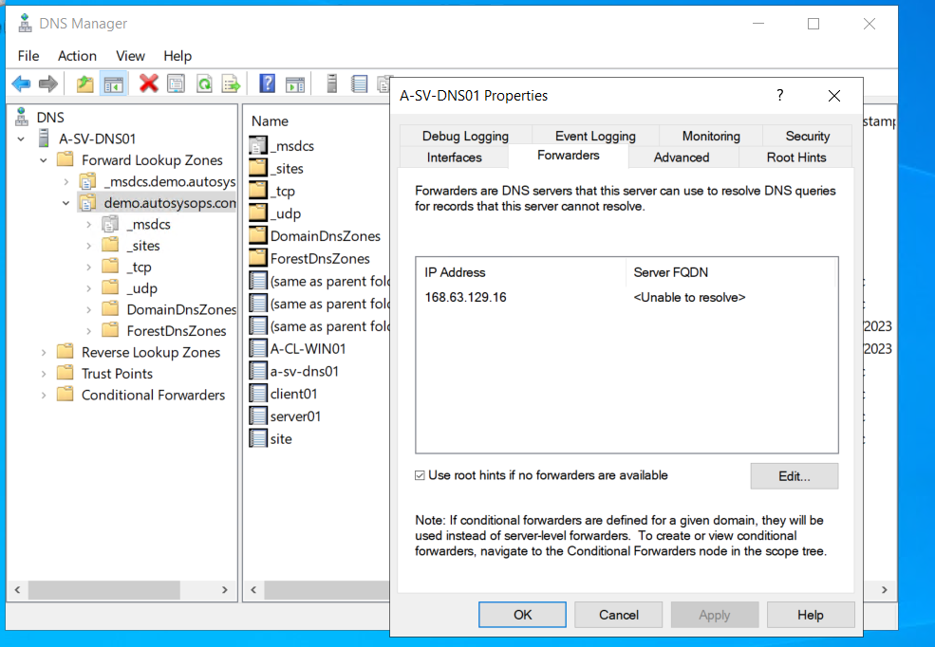Screen dimensions: 935x647
Task: Switch to the Forwarders tab
Action: coord(569,157)
